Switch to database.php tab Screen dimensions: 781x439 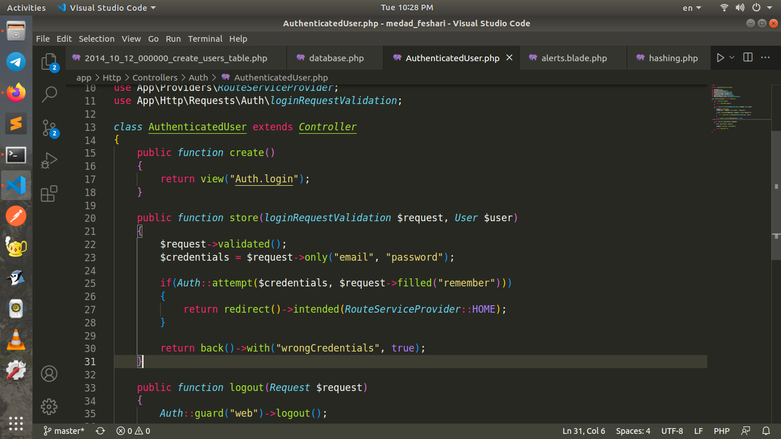pos(336,58)
